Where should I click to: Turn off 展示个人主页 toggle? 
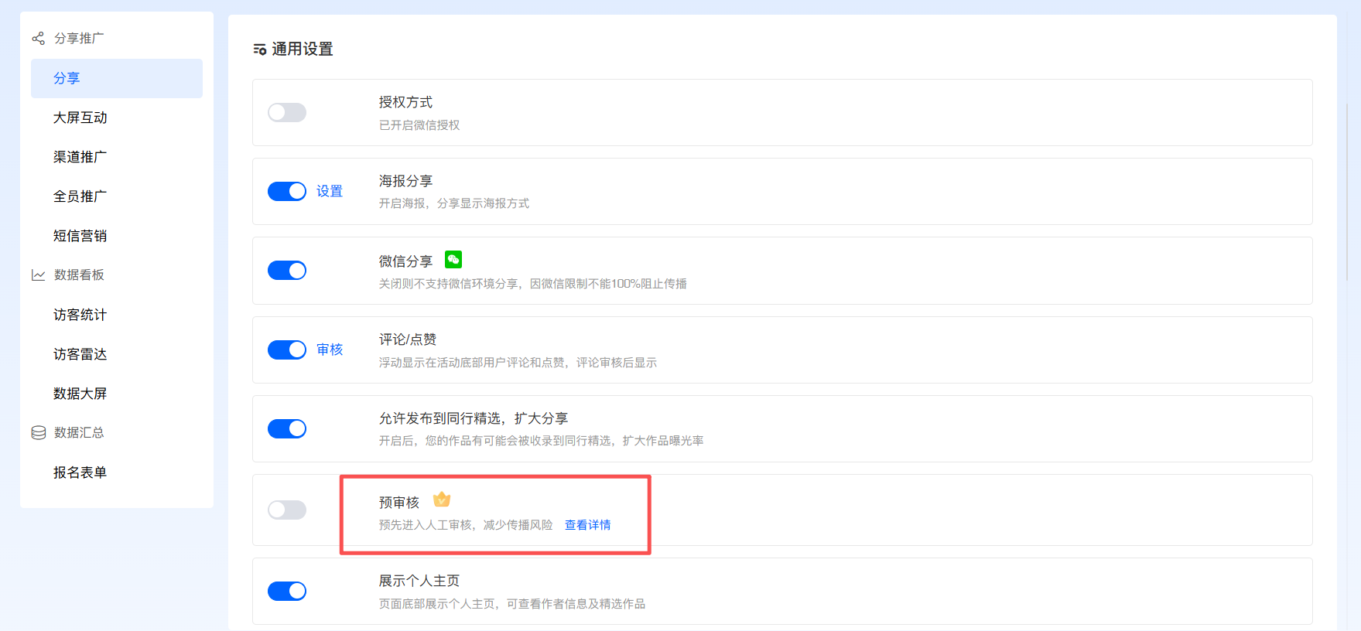(287, 591)
